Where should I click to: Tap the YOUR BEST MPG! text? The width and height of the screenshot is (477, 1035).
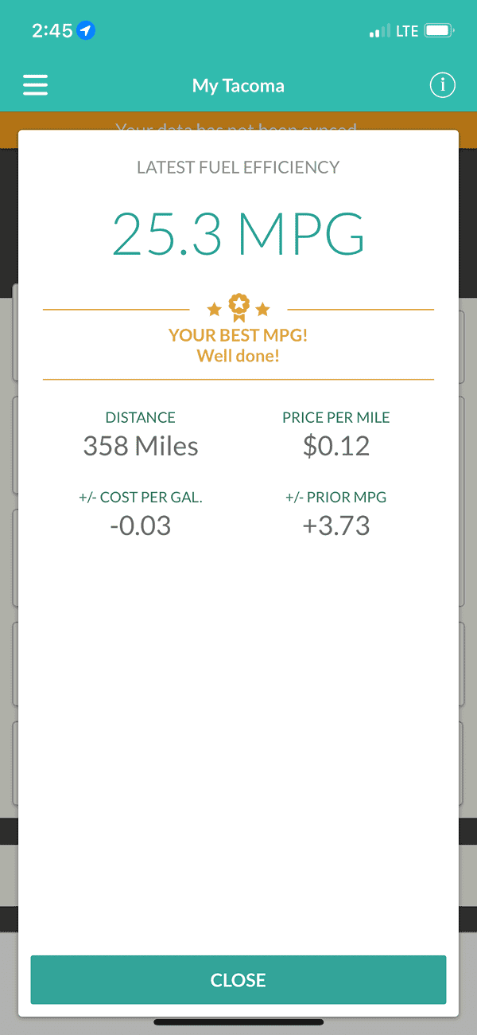(x=238, y=335)
